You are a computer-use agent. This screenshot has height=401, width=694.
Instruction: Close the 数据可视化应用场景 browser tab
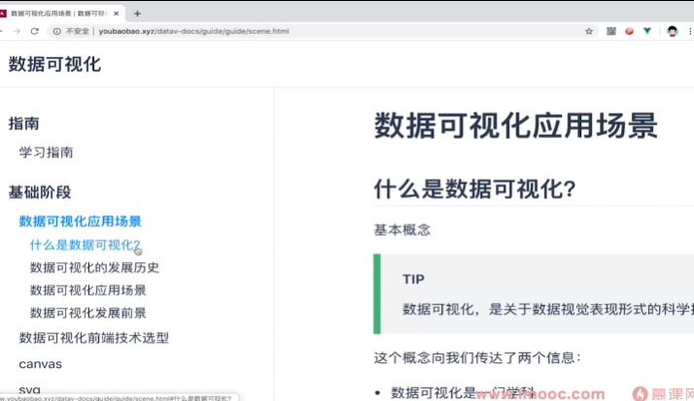(117, 14)
